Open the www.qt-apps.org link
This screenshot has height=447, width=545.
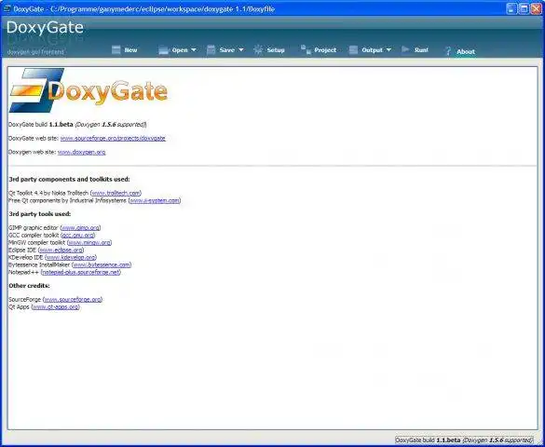[x=56, y=307]
